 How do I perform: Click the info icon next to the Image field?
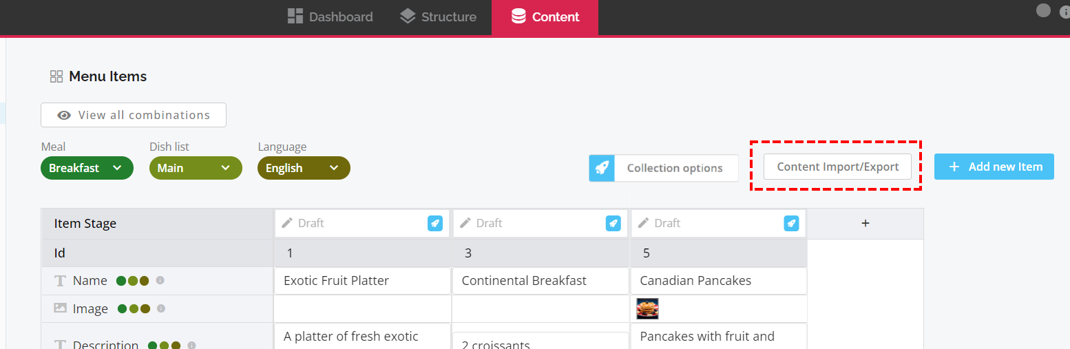161,308
